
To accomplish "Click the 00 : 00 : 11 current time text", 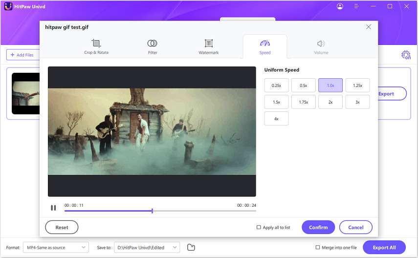I will pos(74,205).
